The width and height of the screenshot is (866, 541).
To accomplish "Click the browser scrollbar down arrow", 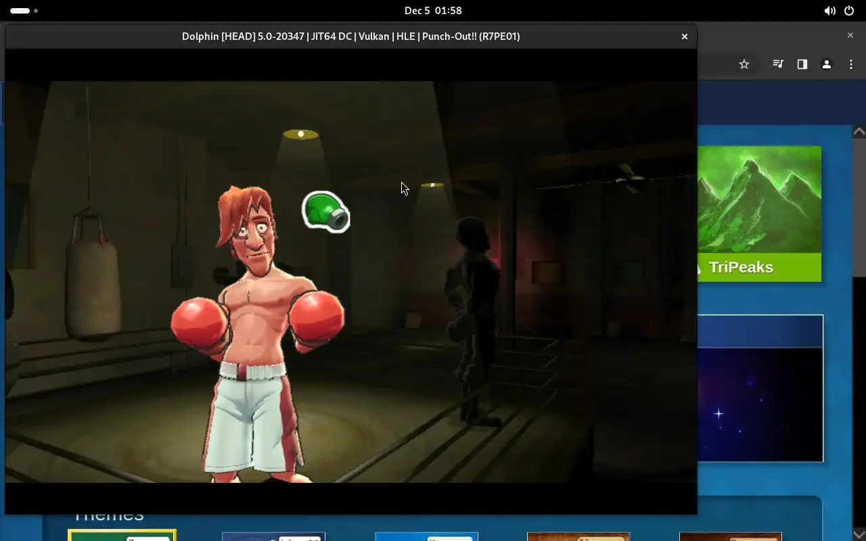I will pyautogui.click(x=859, y=534).
